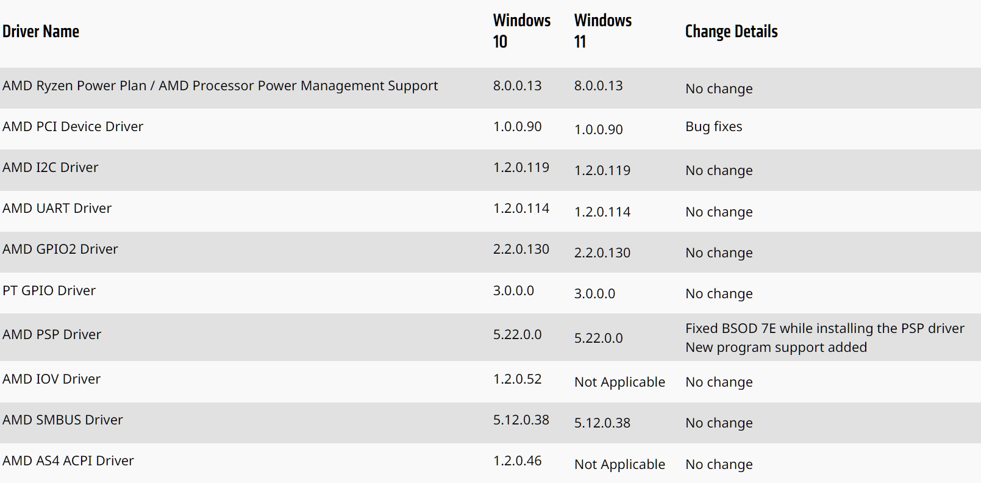Click the Change Details column header
The height and width of the screenshot is (483, 981).
coord(731,32)
